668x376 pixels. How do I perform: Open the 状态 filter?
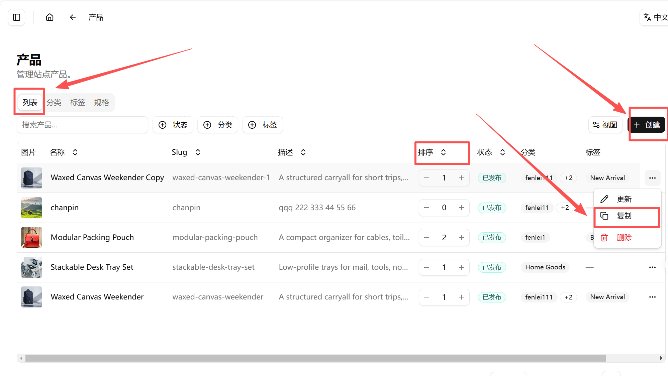pyautogui.click(x=173, y=125)
